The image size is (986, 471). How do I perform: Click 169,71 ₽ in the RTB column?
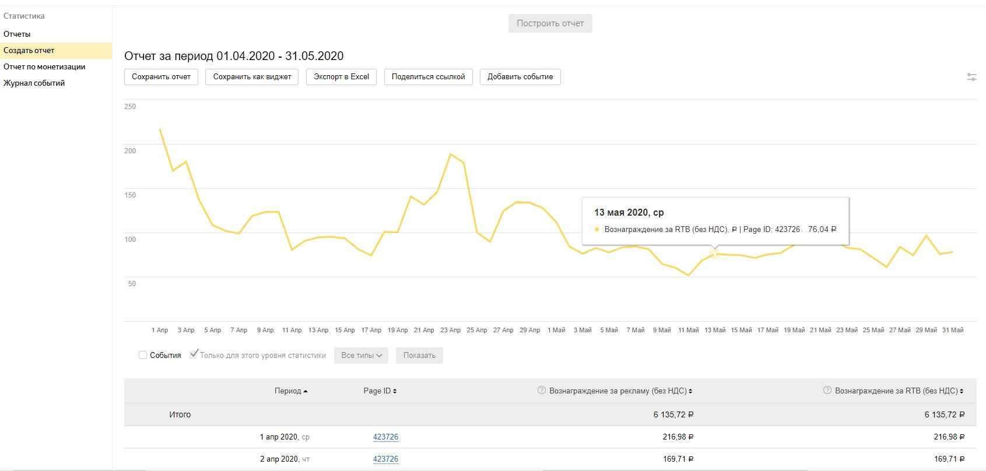pos(949,459)
